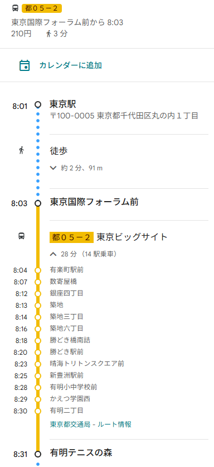Click the calendar icon beside カレンダーに追加
The image size is (214, 467).
click(x=25, y=65)
